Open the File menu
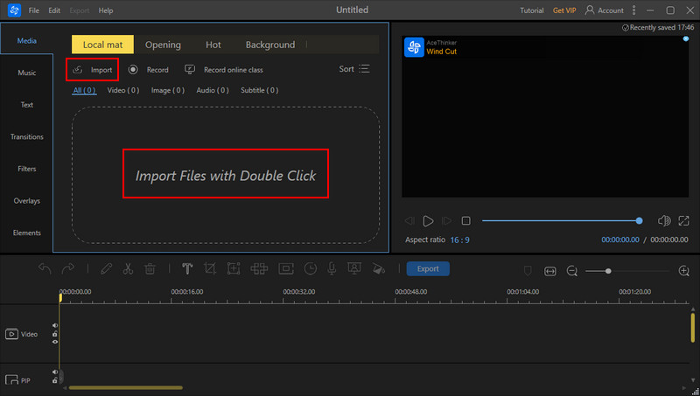This screenshot has width=700, height=396. (34, 10)
